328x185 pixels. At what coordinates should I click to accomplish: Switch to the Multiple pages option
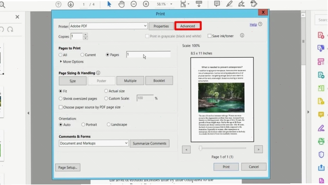coord(130,81)
